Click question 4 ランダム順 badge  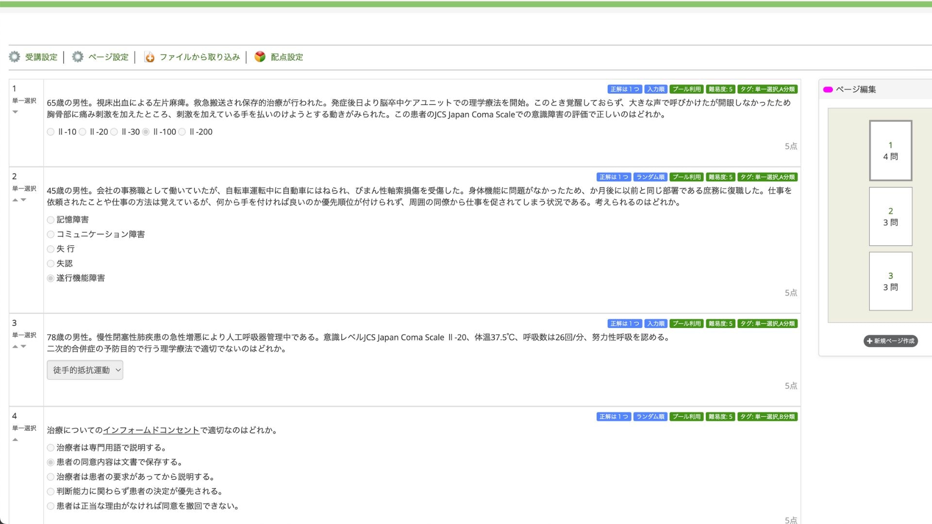pos(650,417)
